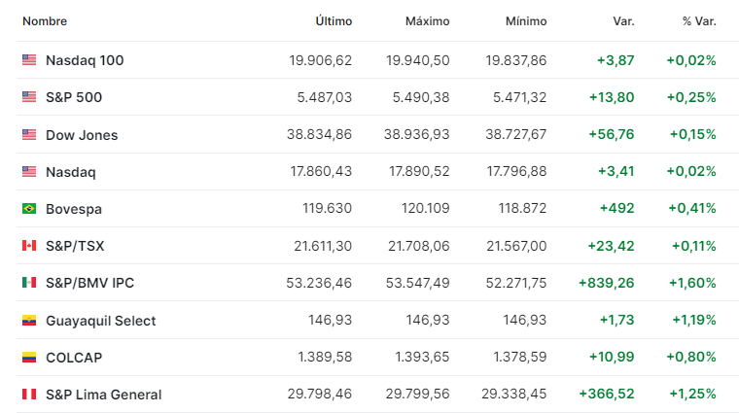Open the Guayaquil Select index link

(101, 321)
